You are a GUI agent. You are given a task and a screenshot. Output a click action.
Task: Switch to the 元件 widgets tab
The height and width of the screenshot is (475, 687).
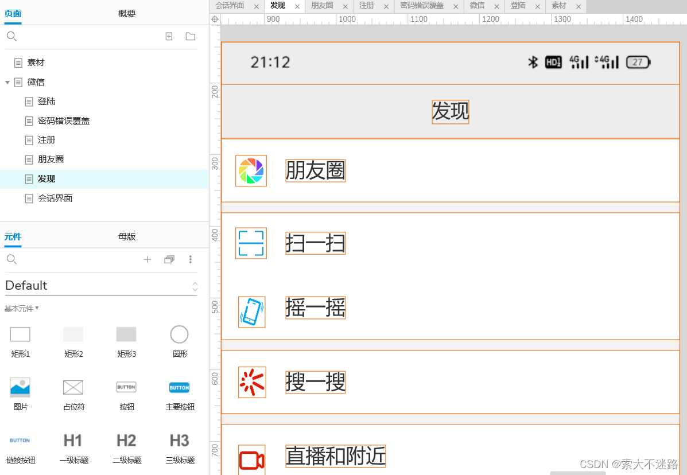[13, 237]
